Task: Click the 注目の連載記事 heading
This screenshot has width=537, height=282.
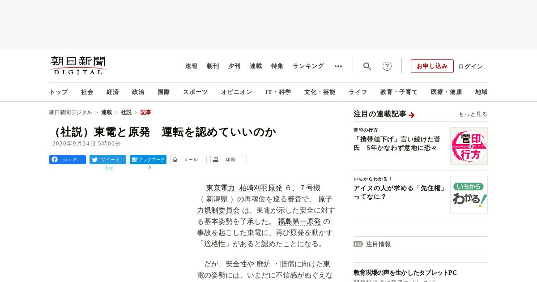Action: [380, 114]
